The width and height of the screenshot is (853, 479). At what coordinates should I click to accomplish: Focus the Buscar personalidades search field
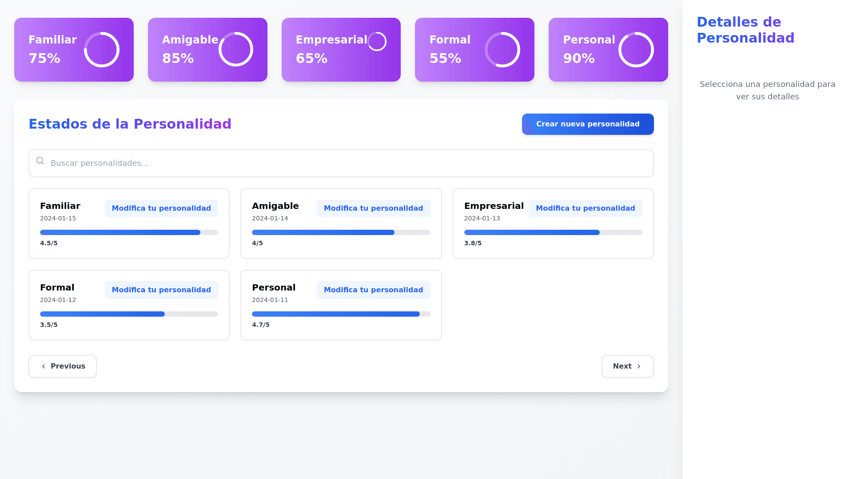coord(347,163)
